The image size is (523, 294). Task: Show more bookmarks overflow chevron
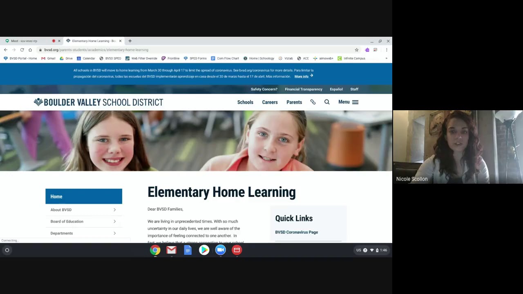[386, 58]
